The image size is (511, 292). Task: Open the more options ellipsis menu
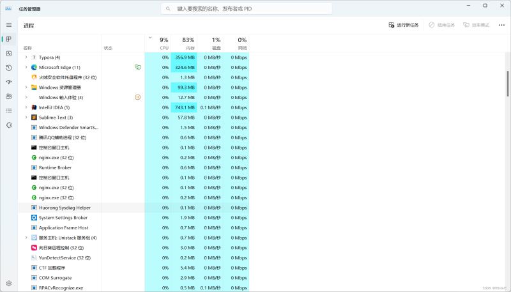coord(501,25)
